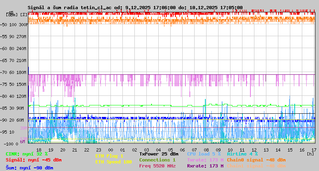The height and width of the screenshot is (171, 319).
Task: Click the '03' hour tick label
Action: click(146, 150)
